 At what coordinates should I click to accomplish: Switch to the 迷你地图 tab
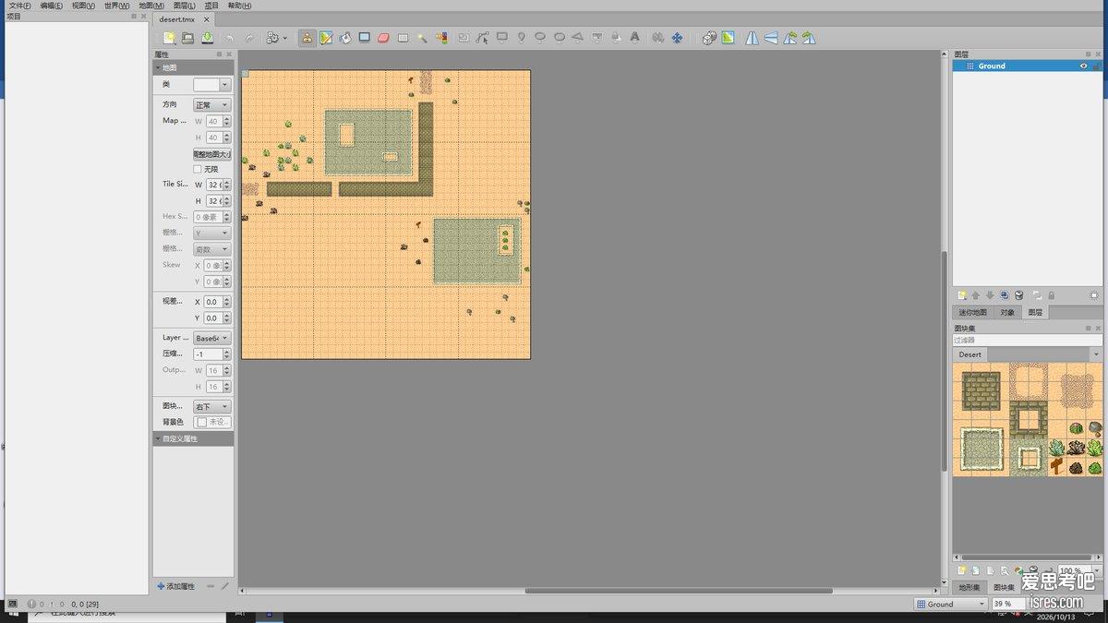(973, 312)
